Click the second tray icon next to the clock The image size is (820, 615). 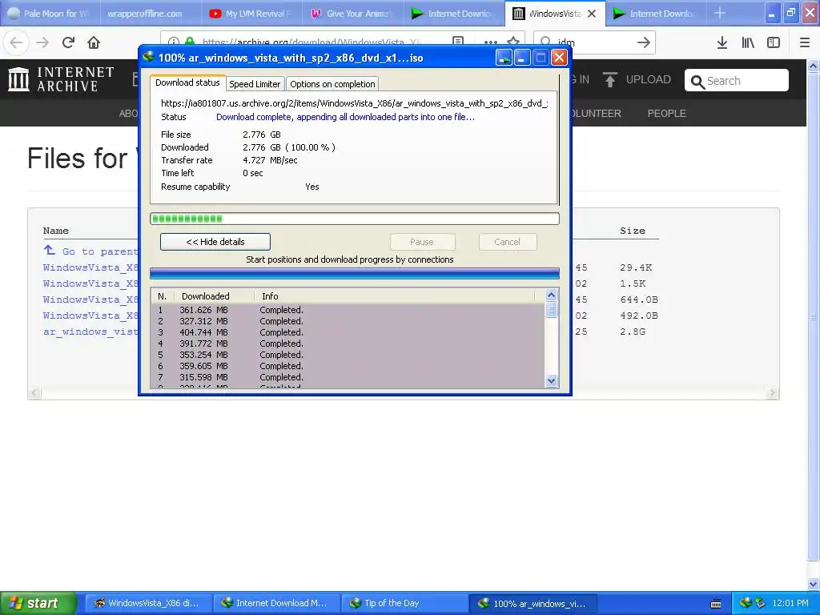761,603
